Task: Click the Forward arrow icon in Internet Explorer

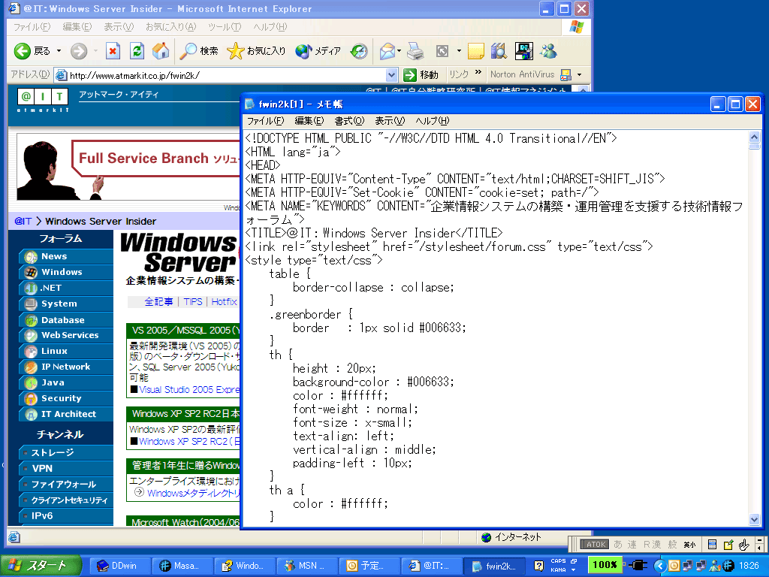Action: tap(78, 50)
